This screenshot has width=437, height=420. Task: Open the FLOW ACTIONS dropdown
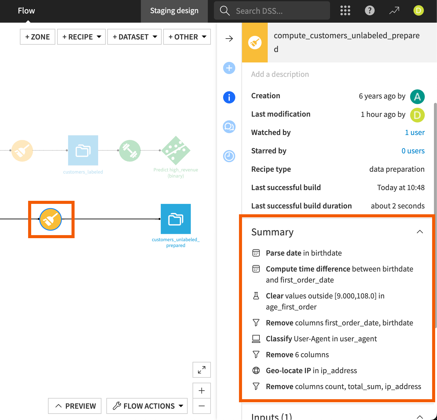point(147,406)
